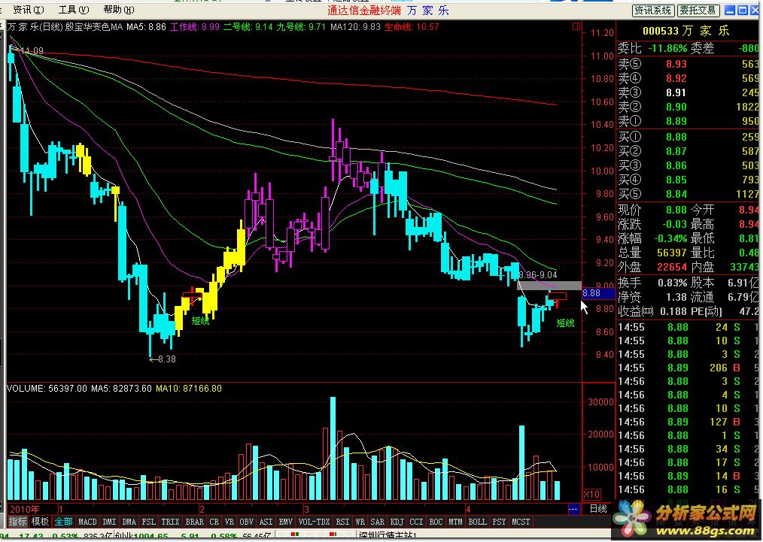The image size is (763, 542).
Task: Click the gray gap box near 8.96-9.04
Action: [549, 286]
